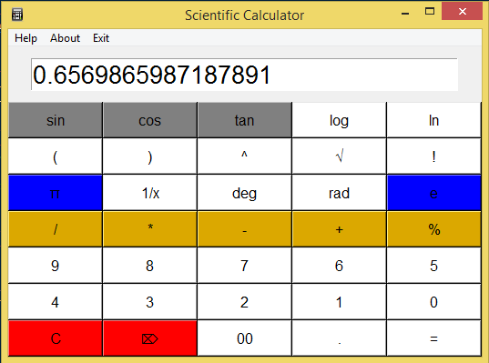Image resolution: width=489 pixels, height=363 pixels.
Task: Click the log button
Action: pos(339,120)
